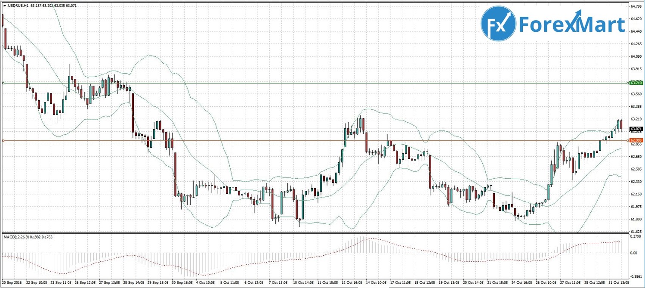The width and height of the screenshot is (645, 288).
Task: Click the 64.795 price scale label
Action: coord(636,6)
